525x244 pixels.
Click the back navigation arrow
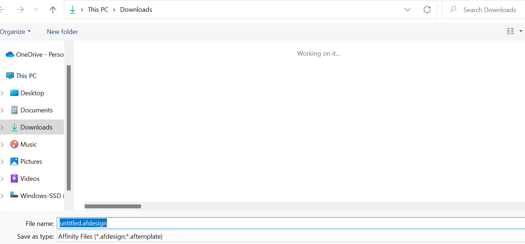[2, 10]
